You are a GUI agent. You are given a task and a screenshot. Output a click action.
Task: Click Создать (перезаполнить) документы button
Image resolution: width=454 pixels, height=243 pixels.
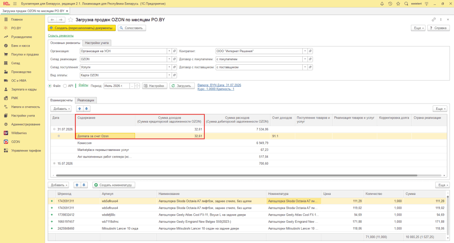pos(82,28)
